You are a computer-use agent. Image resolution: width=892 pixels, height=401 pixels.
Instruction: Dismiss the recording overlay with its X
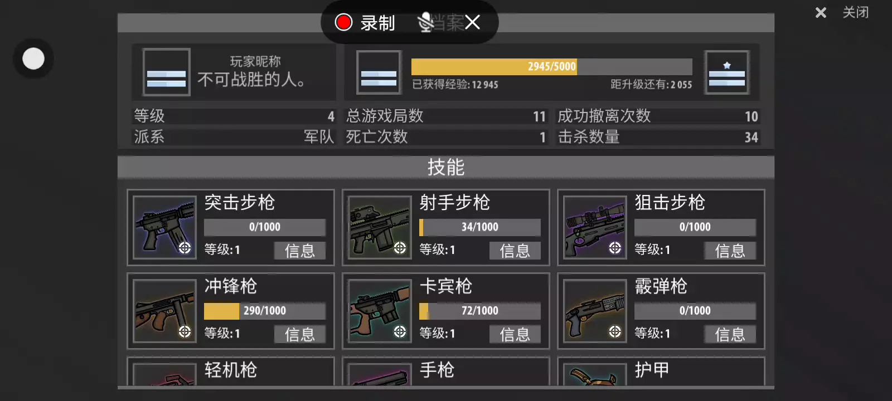472,22
